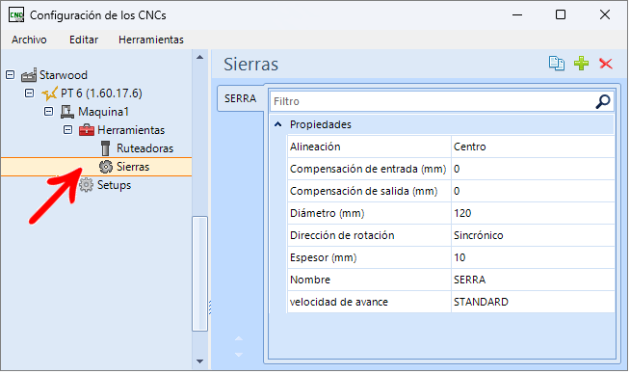Collapse the Maquina1 tree node

pos(48,112)
